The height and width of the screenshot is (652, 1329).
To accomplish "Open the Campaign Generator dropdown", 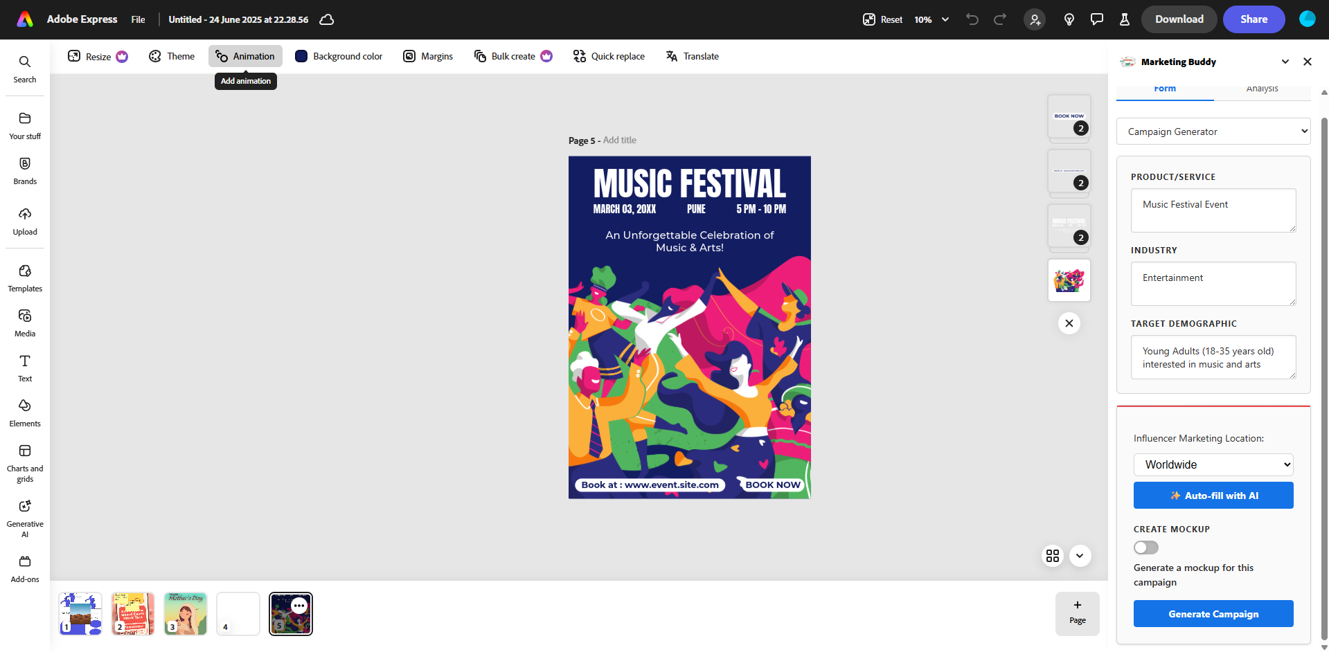I will pos(1213,132).
